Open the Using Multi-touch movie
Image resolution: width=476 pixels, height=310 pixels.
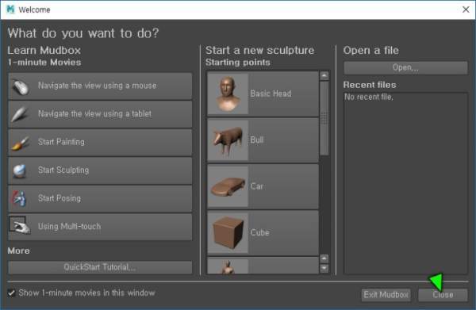100,227
